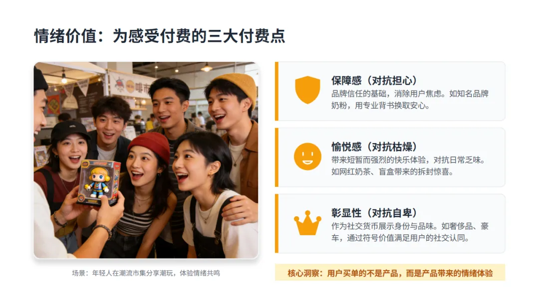539x303 pixels.
Task: Click the orange bar beside 保障感 card
Action: tap(276, 91)
